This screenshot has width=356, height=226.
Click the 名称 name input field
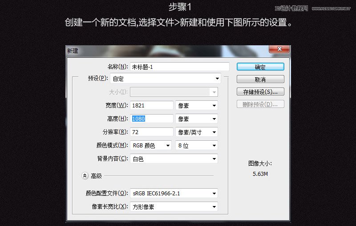(x=180, y=67)
